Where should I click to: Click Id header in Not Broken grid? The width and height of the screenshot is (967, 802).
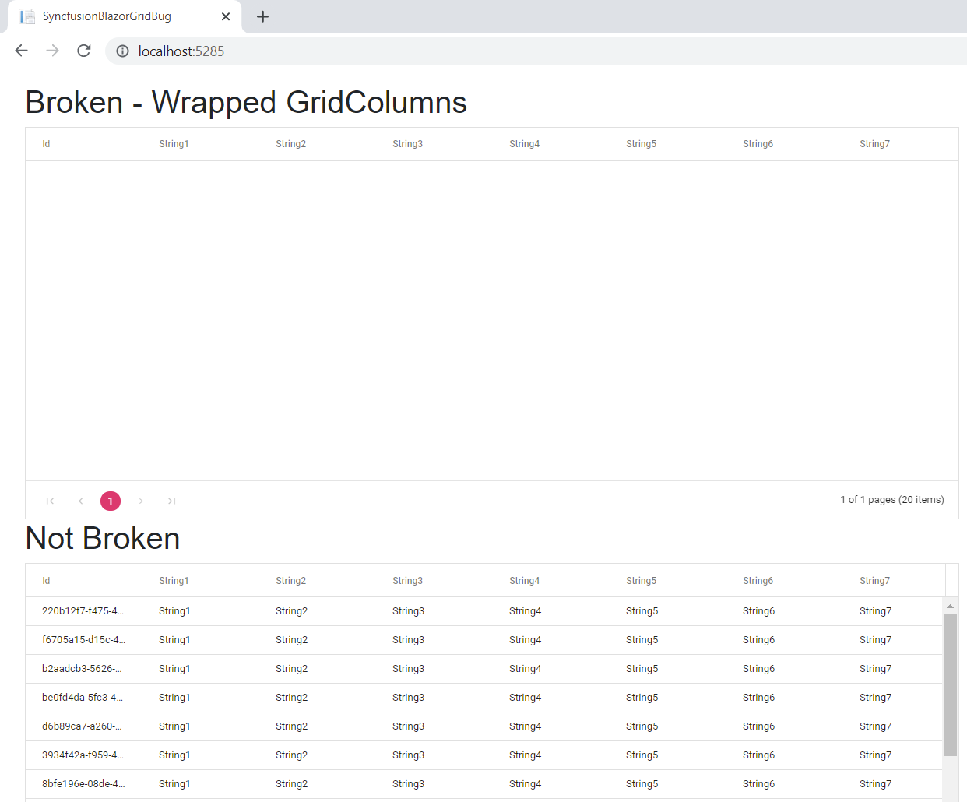coord(46,581)
